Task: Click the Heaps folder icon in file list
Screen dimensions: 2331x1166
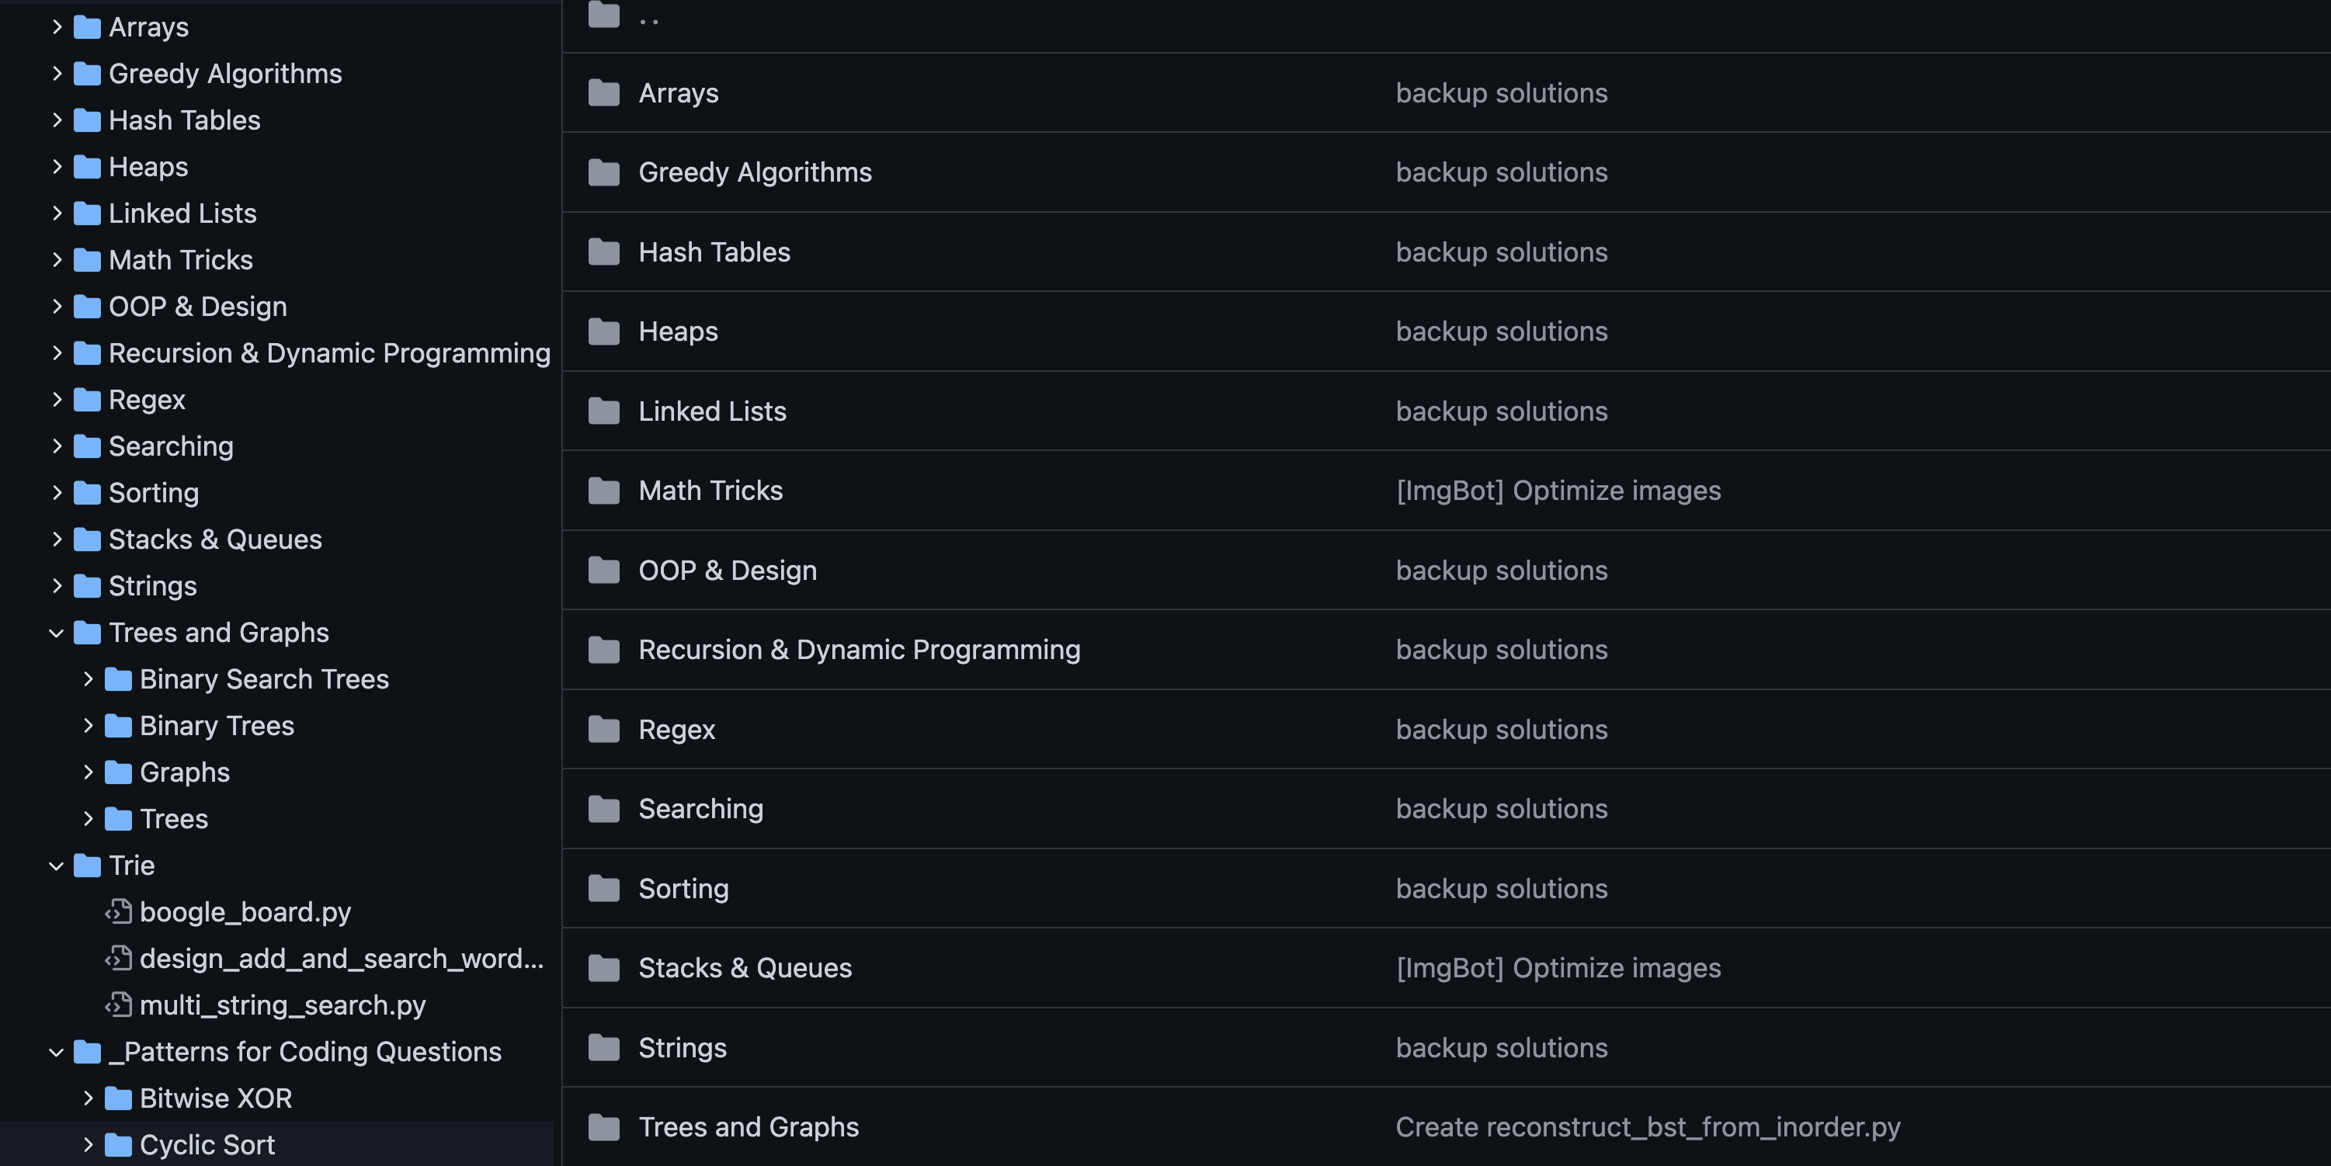Action: pos(603,332)
